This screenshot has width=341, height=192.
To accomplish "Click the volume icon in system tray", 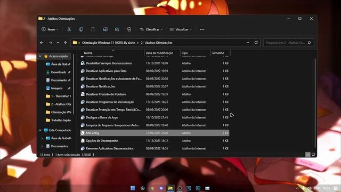I will [309, 188].
